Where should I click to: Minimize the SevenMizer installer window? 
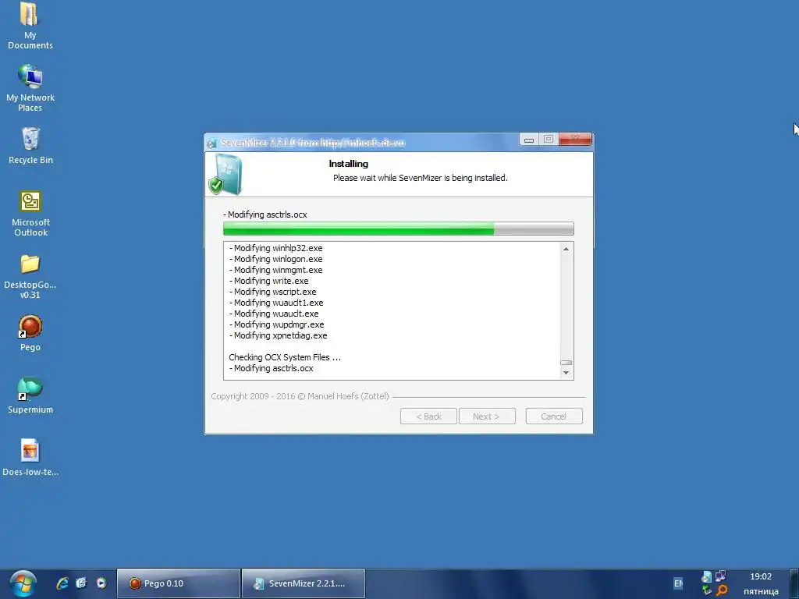pos(529,140)
